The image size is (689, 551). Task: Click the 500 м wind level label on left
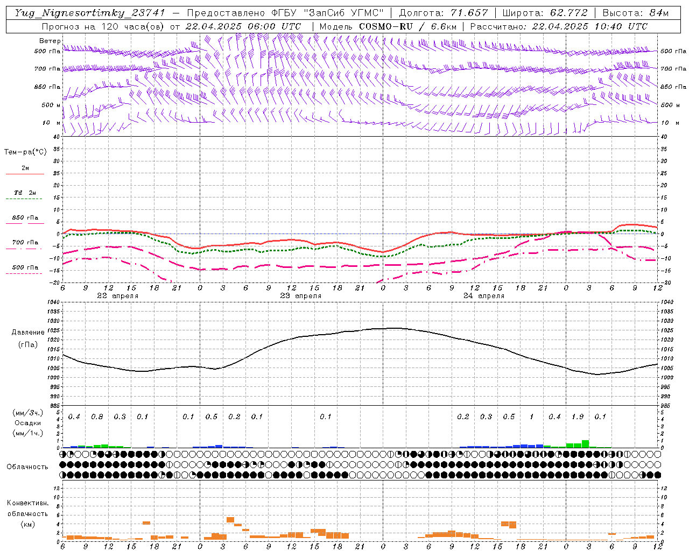pyautogui.click(x=51, y=105)
